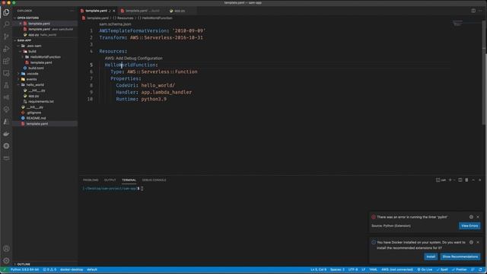
Task: Click Go Live in the status bar
Action: tap(425, 269)
